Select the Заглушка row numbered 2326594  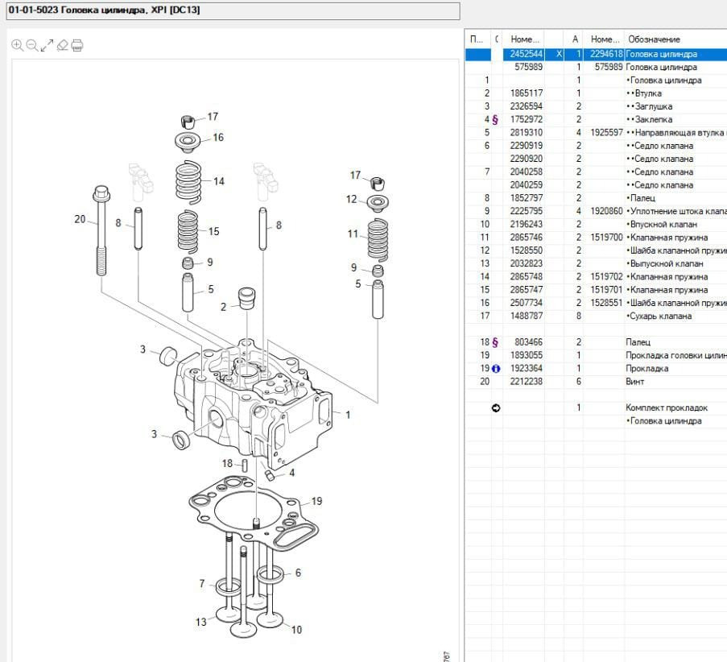(527, 106)
